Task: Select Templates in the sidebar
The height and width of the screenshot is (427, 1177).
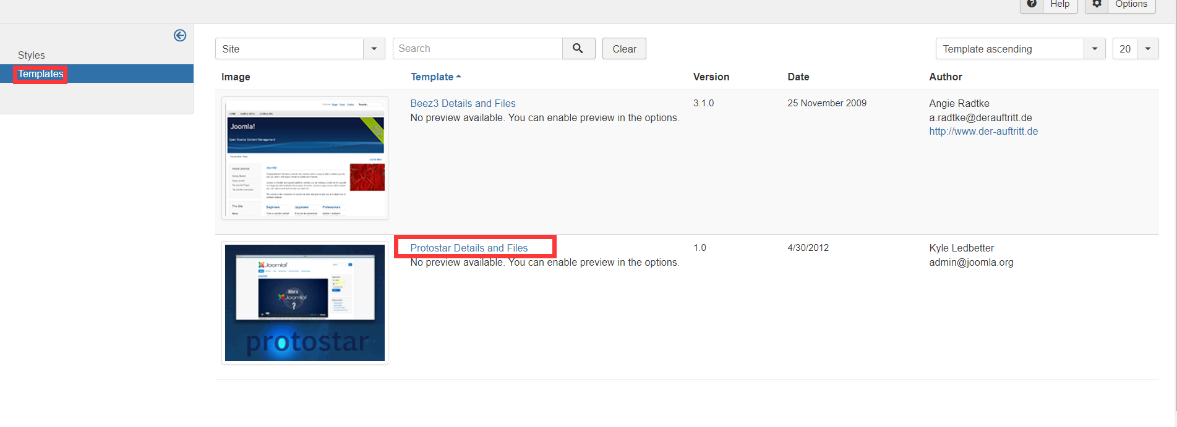Action: tap(41, 74)
